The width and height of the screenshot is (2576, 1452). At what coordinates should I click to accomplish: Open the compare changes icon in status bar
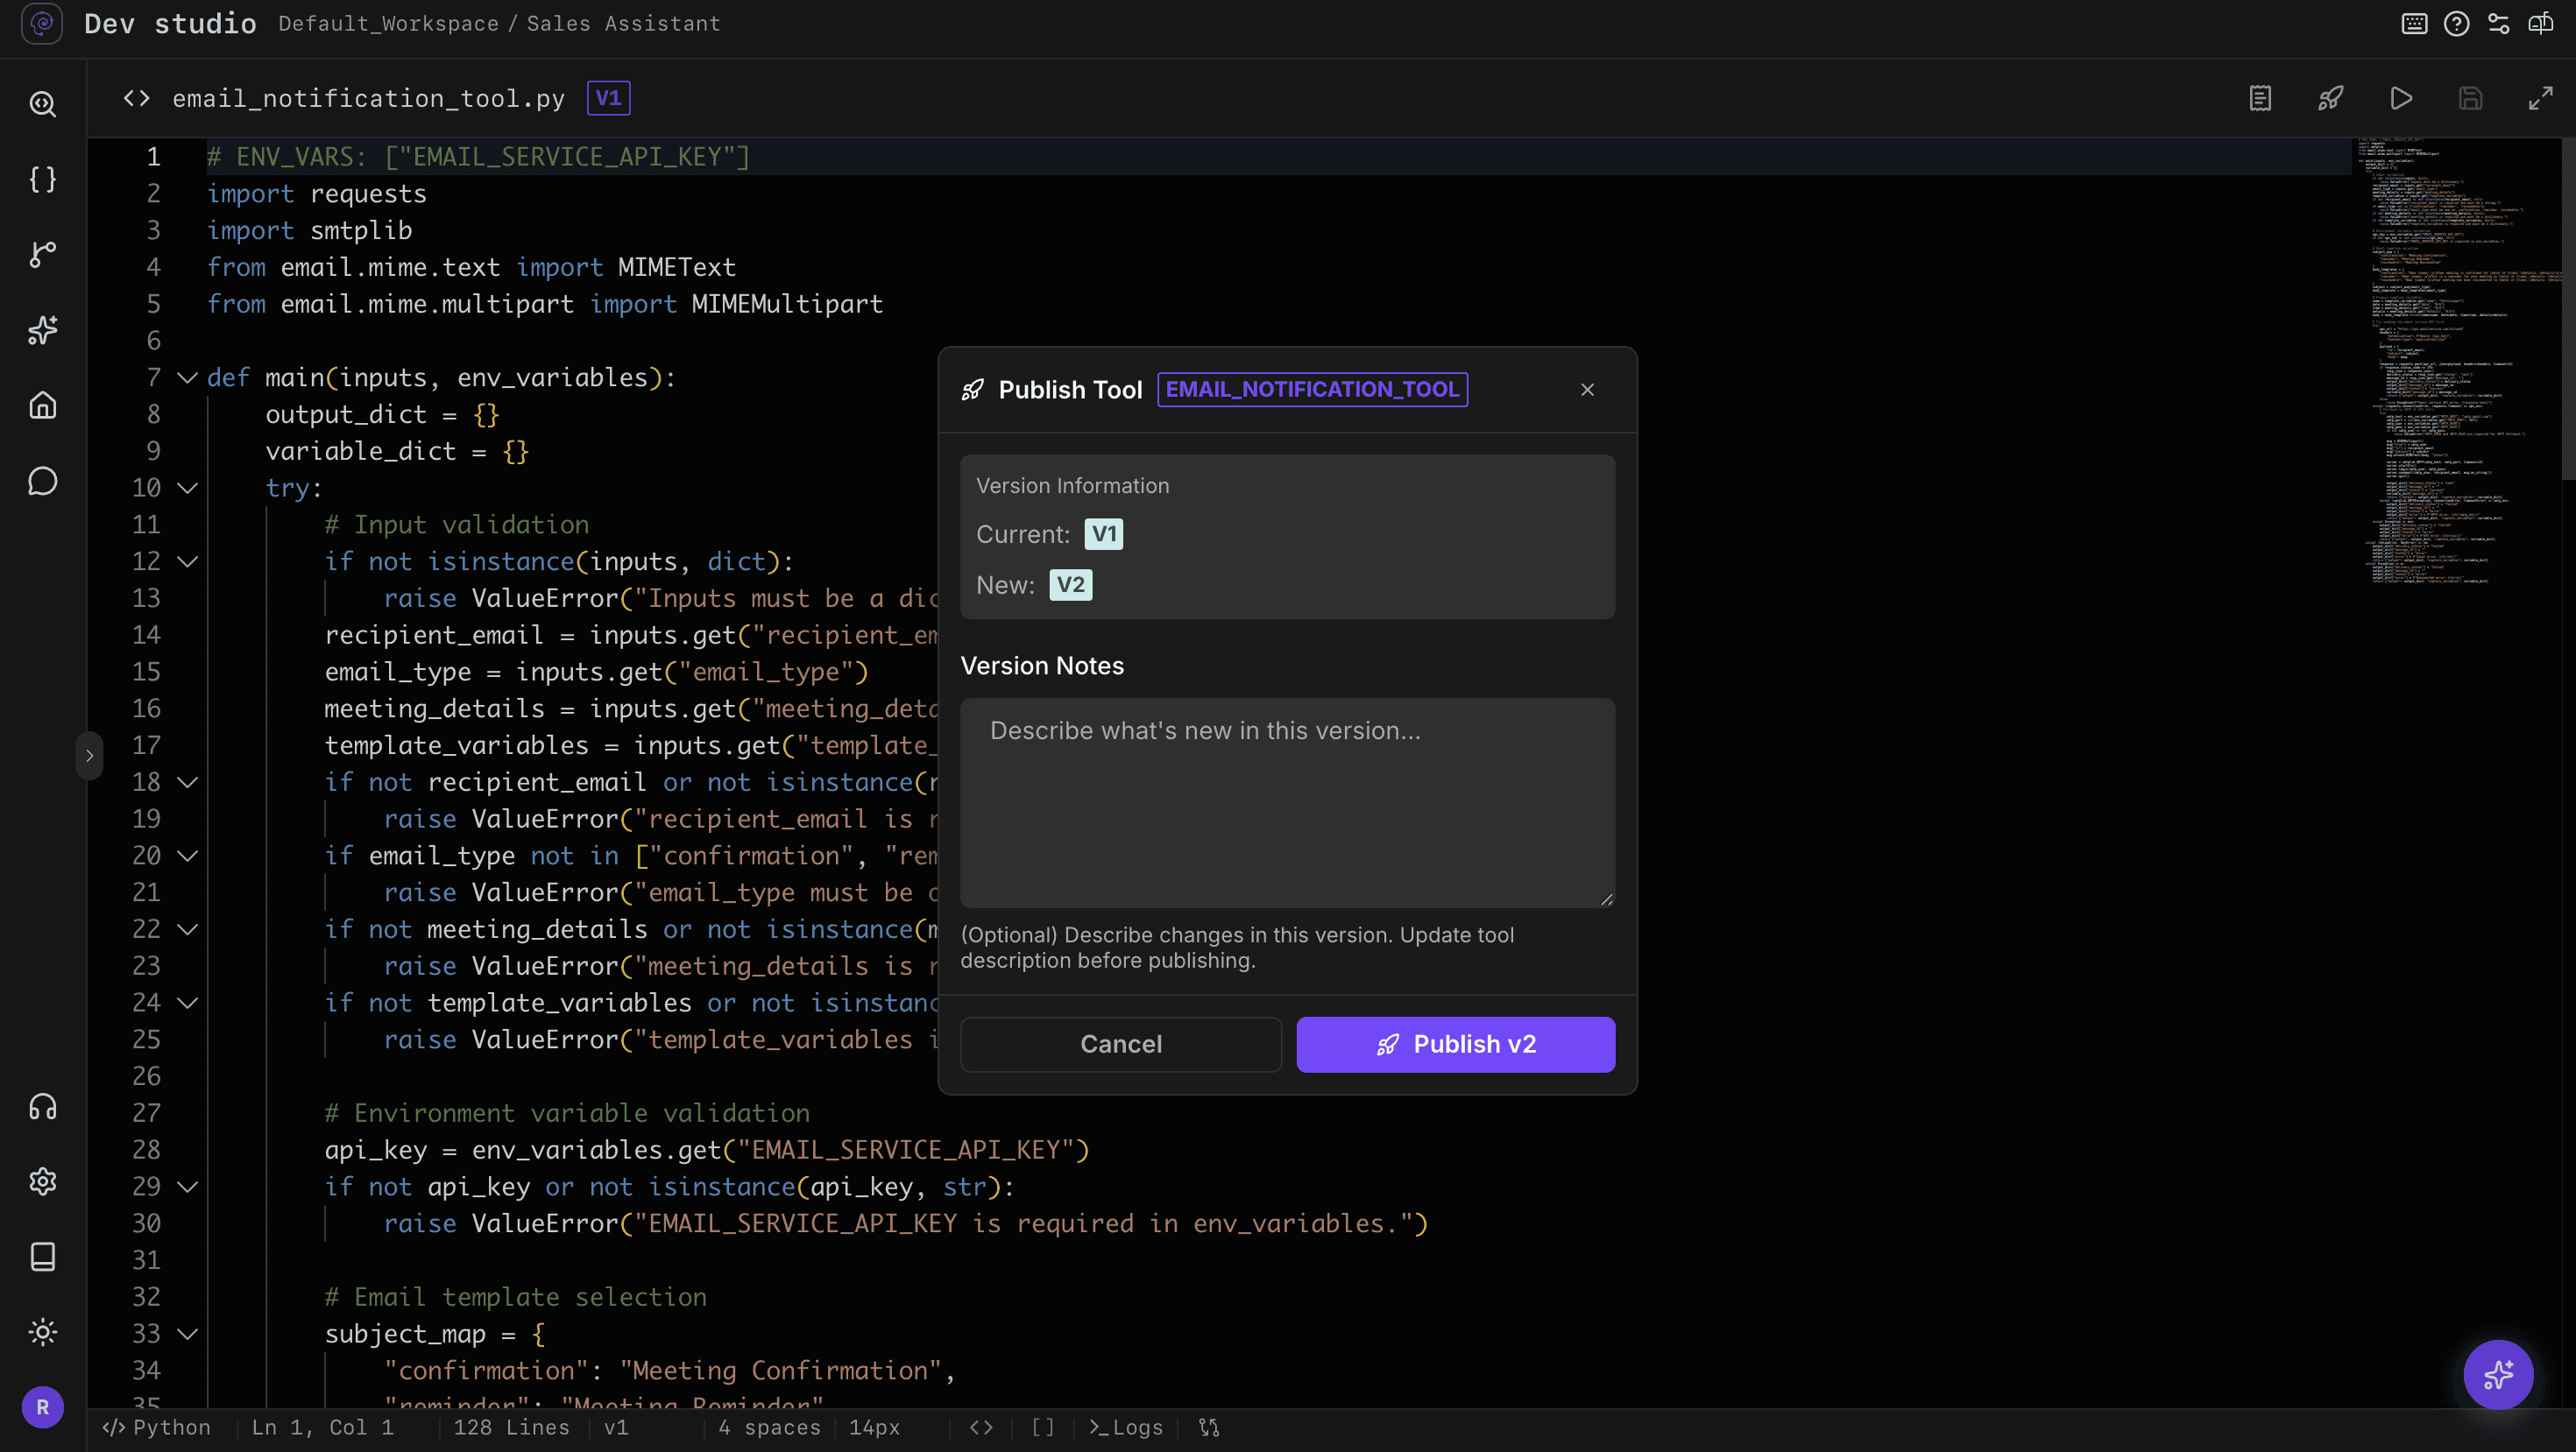click(x=1209, y=1427)
